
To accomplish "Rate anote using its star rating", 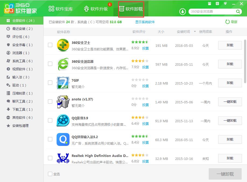I will (140, 99).
